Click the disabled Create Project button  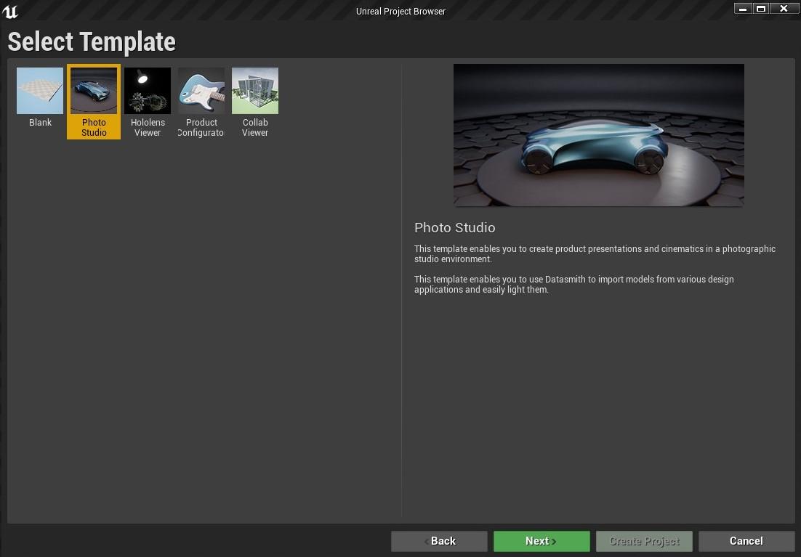click(x=644, y=541)
